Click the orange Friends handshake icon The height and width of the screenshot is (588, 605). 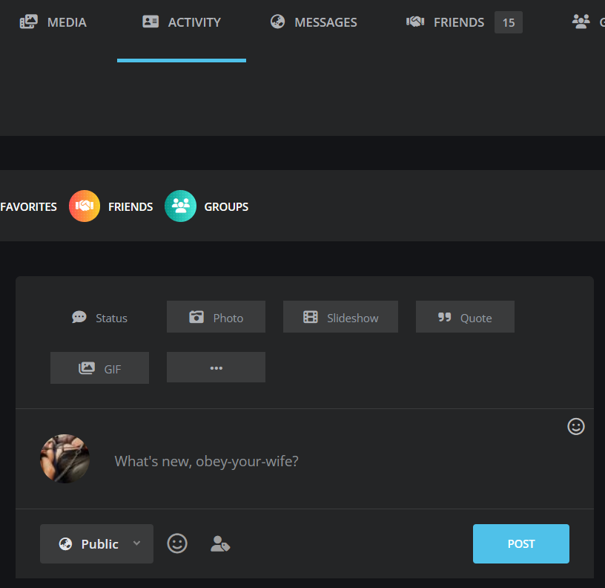click(85, 206)
